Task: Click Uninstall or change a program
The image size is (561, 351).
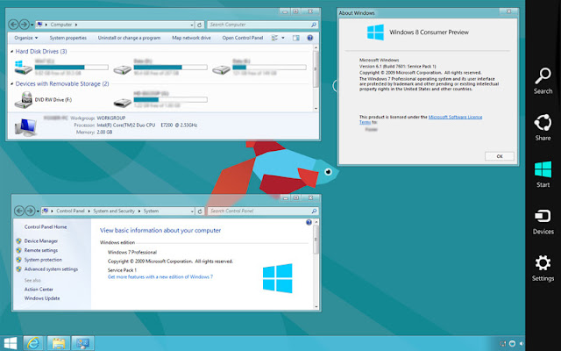Action: [x=129, y=38]
